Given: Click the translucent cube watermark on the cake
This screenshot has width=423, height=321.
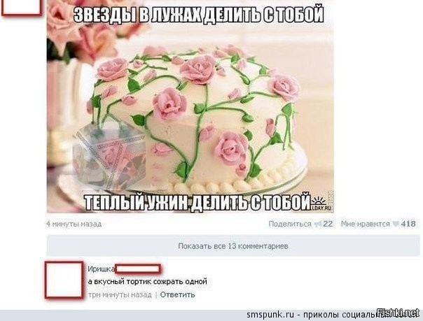Looking at the screenshot, I should pyautogui.click(x=109, y=157).
